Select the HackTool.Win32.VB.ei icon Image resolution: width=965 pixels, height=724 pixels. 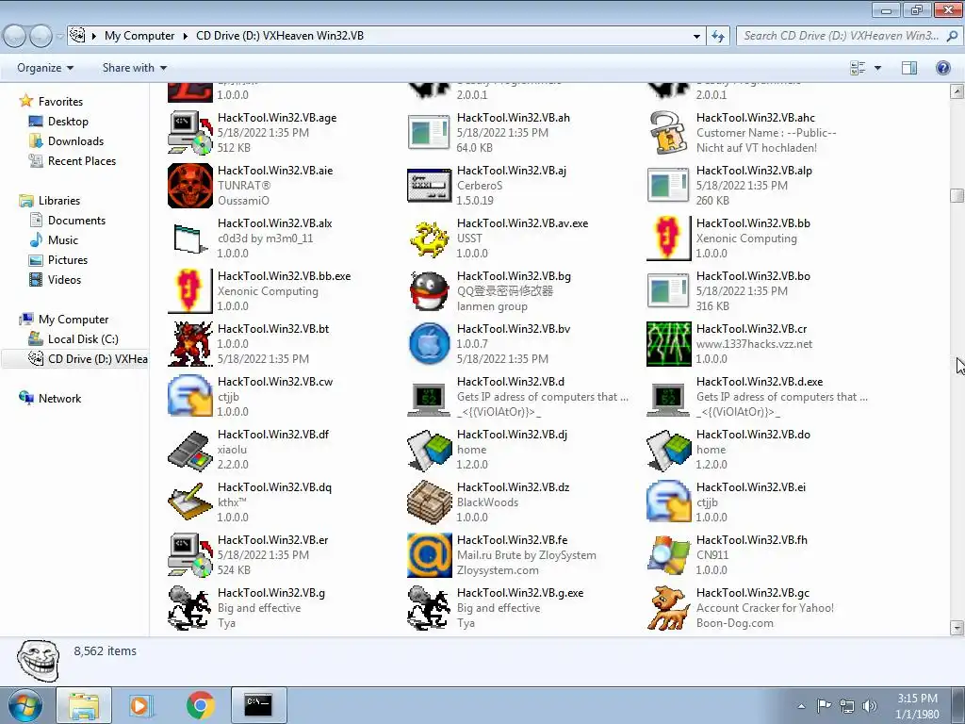pos(668,502)
